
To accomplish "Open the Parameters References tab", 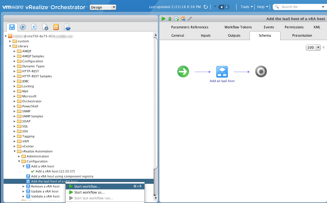I will [190, 27].
